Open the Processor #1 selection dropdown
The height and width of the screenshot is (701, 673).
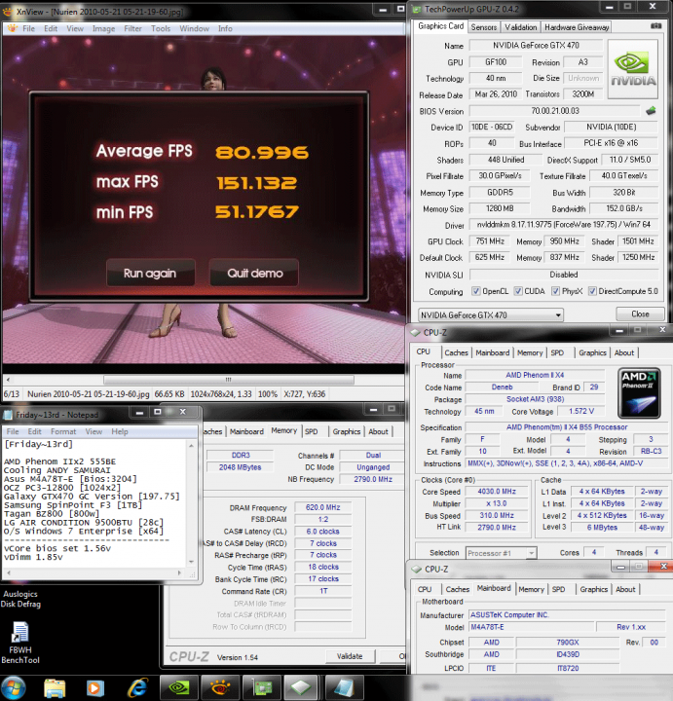click(x=501, y=553)
